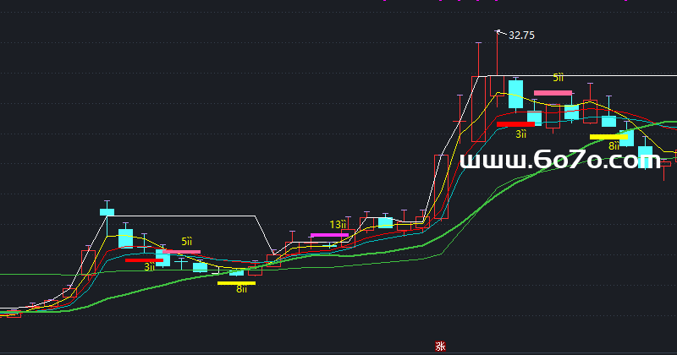Click the left-side 8ii label text
The width and height of the screenshot is (677, 355).
241,290
